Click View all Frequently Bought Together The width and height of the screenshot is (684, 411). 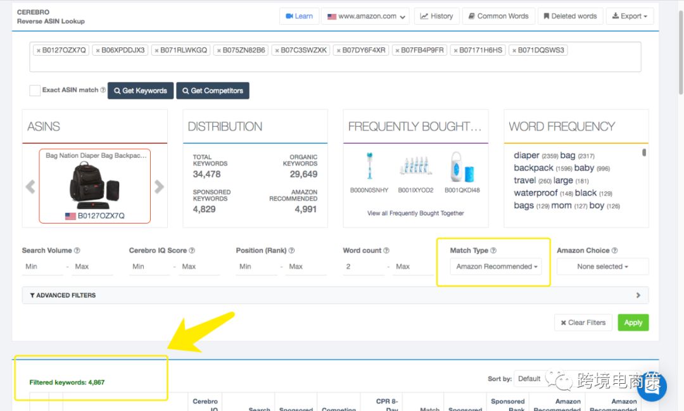pyautogui.click(x=415, y=213)
